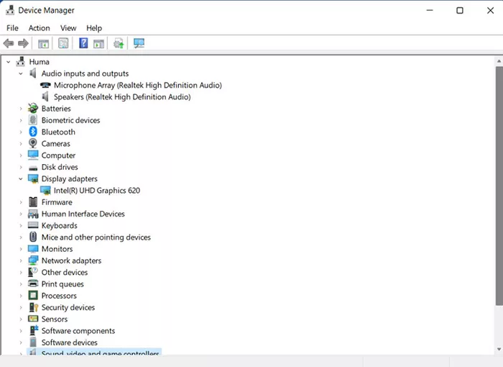Screen dimensions: 503x367
Task: Click the Update device driver icon
Action: click(x=119, y=43)
